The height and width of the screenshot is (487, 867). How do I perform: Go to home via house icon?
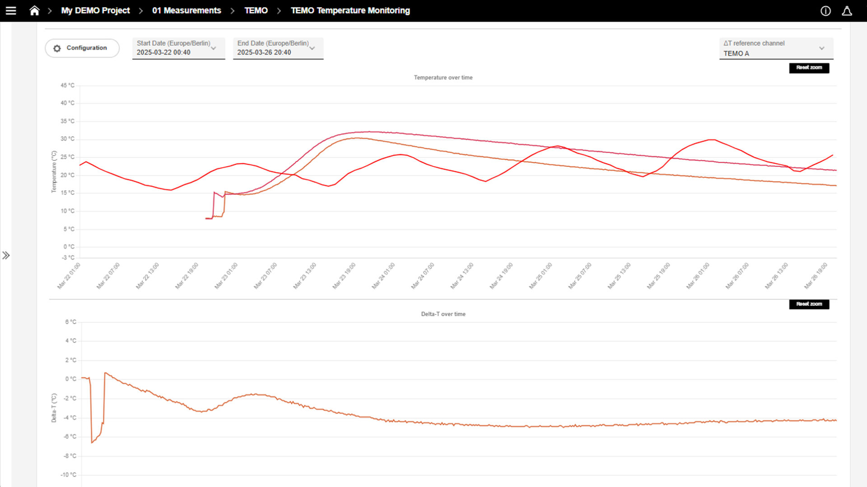(x=34, y=10)
